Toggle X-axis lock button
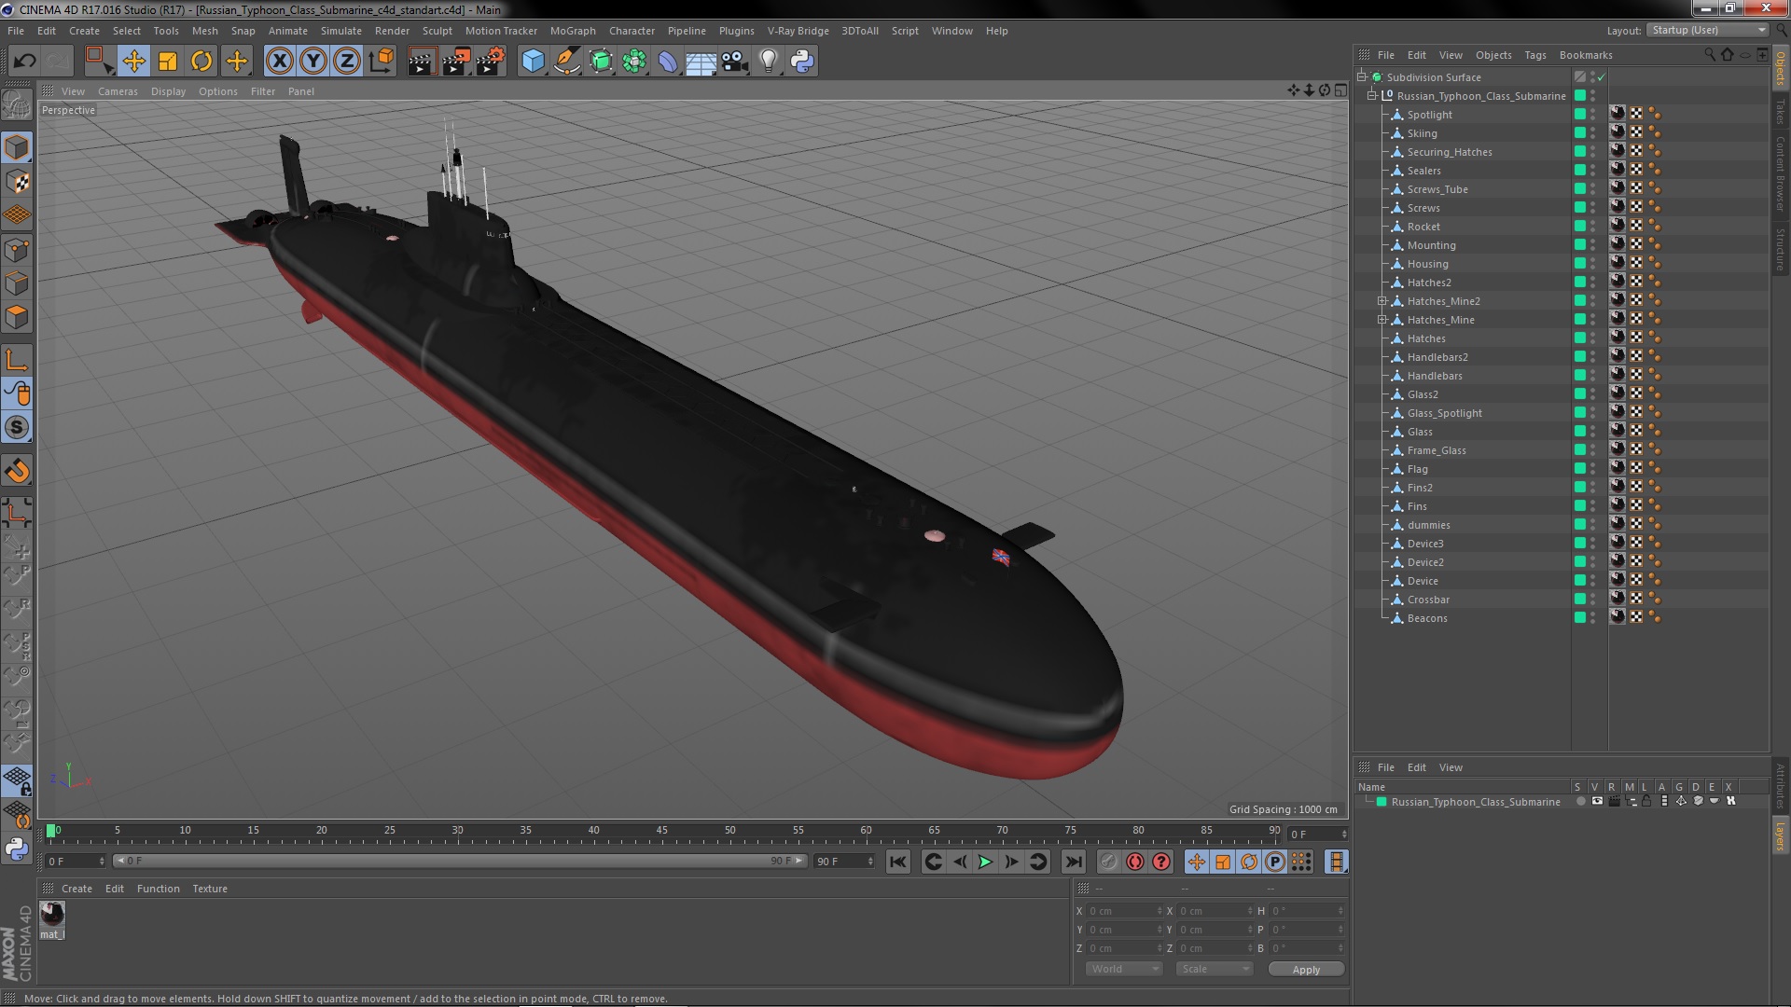 (x=279, y=62)
